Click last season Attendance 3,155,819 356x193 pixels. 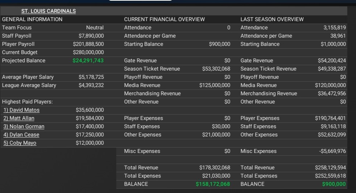click(335, 28)
